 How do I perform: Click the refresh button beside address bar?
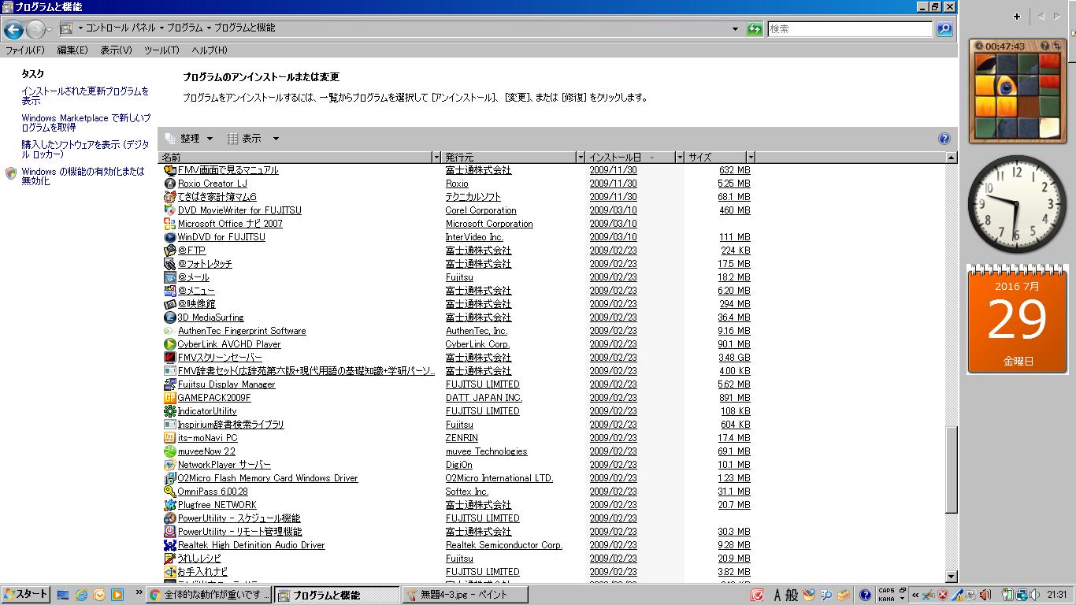pos(755,29)
